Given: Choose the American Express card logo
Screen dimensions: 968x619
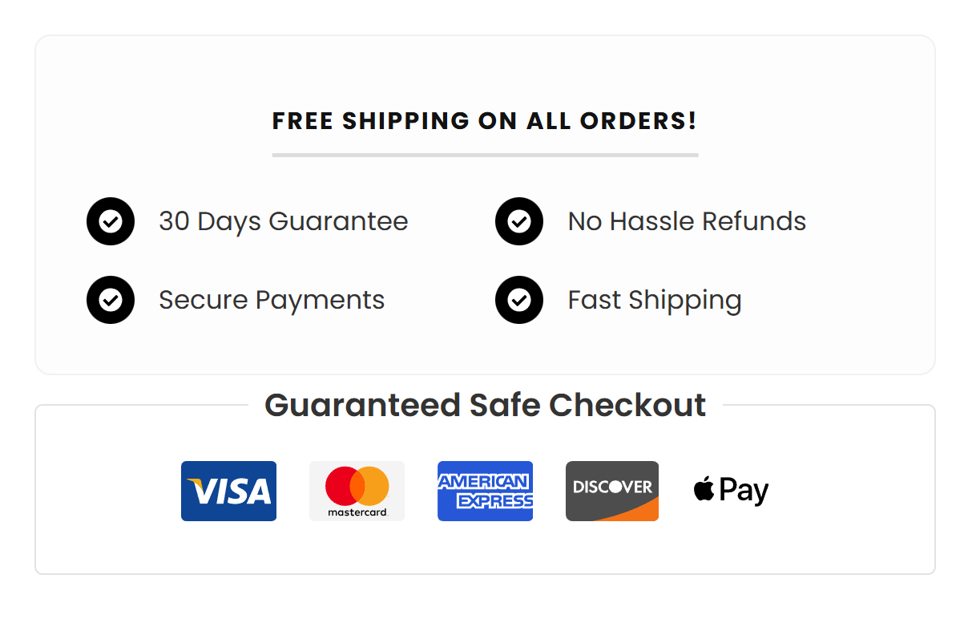Looking at the screenshot, I should tap(485, 491).
